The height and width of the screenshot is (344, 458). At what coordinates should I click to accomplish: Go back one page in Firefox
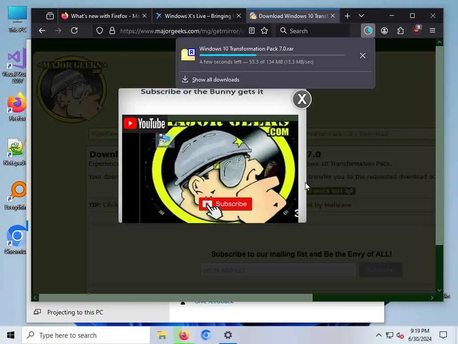click(42, 31)
